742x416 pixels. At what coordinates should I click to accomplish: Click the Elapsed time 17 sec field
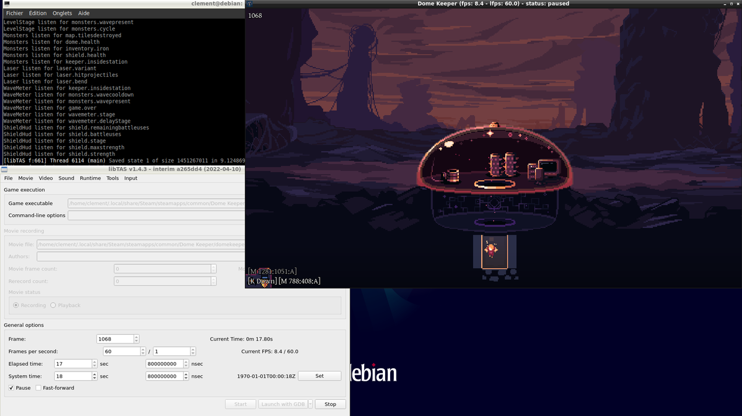click(73, 363)
